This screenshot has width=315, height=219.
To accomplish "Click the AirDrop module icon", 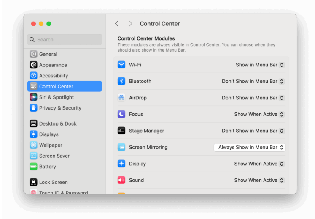I will (x=121, y=98).
